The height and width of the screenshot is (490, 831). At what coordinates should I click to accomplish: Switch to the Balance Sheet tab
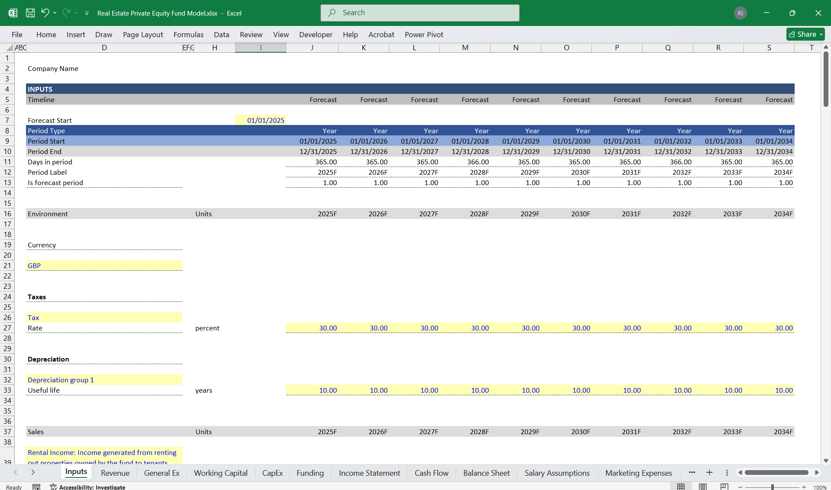click(x=486, y=473)
